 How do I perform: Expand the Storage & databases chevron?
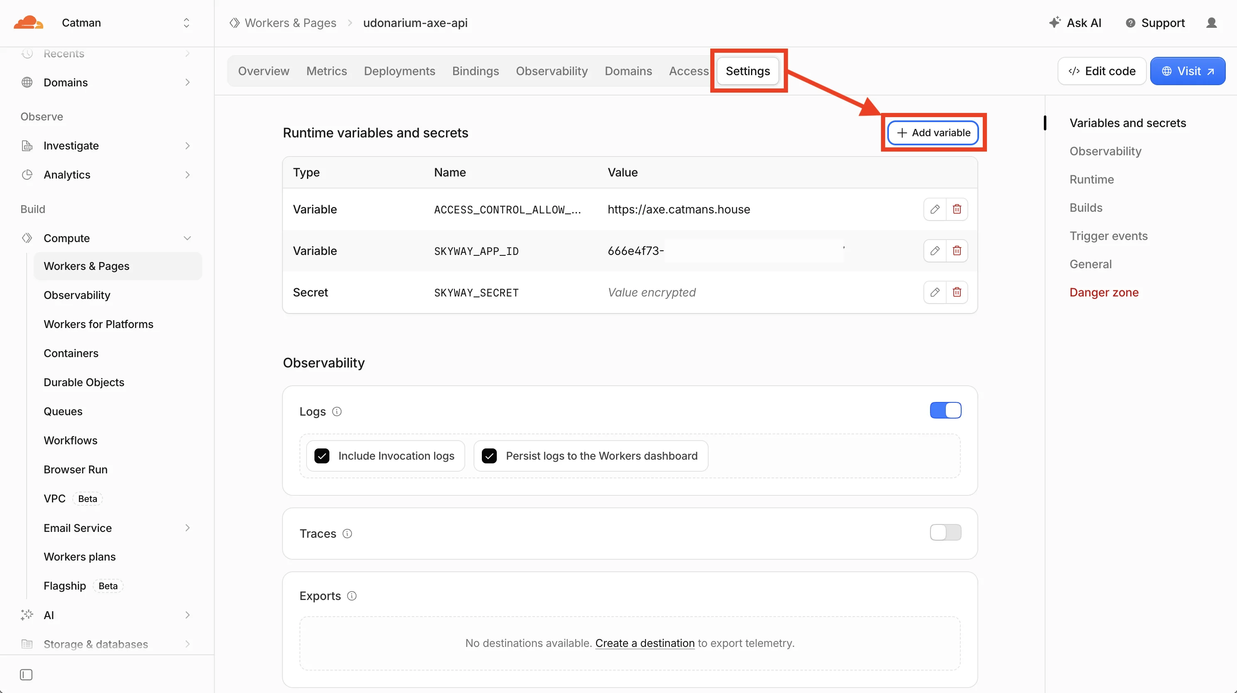[187, 644]
